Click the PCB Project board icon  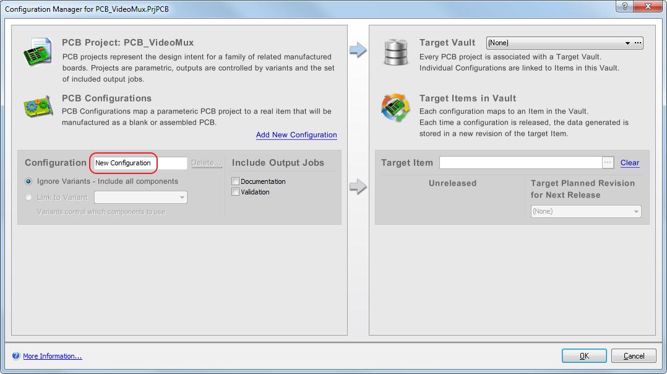[x=38, y=52]
